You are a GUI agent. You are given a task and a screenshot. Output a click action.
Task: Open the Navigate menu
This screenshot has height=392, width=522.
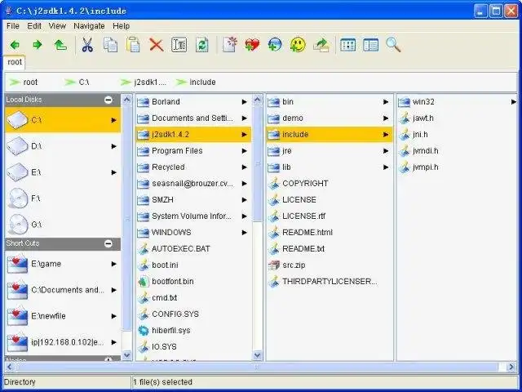click(x=89, y=26)
